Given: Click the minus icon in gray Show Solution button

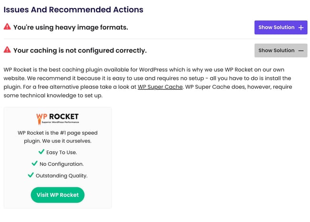Looking at the screenshot, I should point(301,50).
